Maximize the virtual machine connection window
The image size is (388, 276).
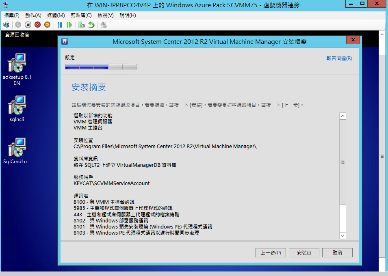[362, 4]
